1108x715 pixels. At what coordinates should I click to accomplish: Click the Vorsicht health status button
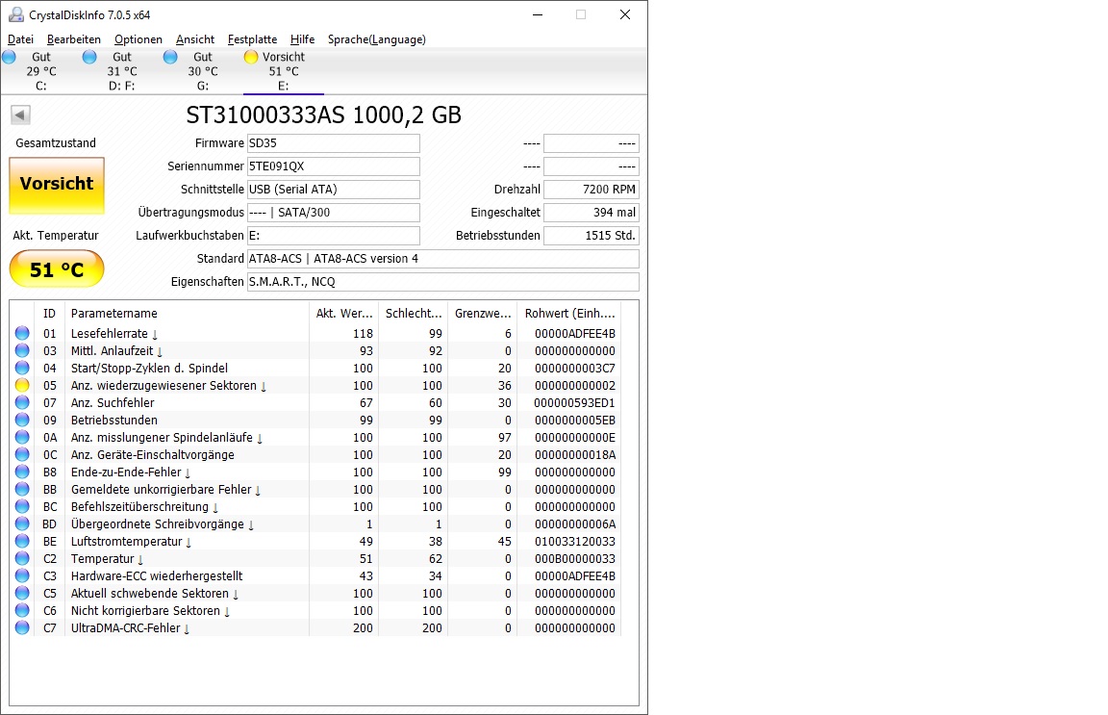(x=57, y=186)
